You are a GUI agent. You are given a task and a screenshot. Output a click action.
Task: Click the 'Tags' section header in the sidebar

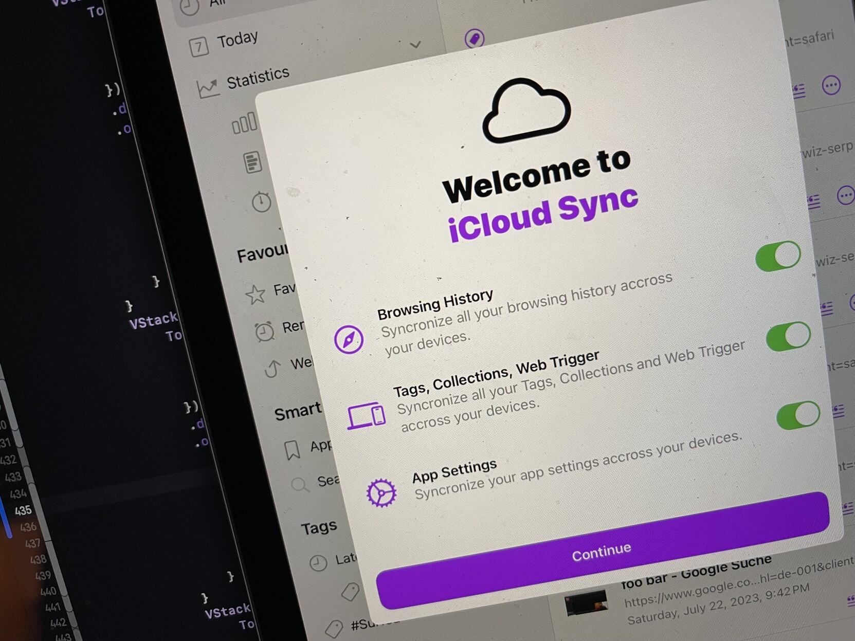(x=319, y=527)
